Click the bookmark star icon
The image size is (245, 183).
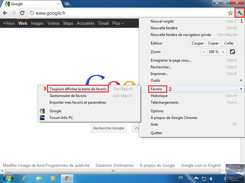(x=230, y=13)
